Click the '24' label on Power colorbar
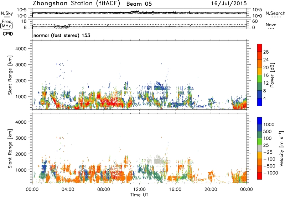285x197 pixels. click(x=266, y=60)
